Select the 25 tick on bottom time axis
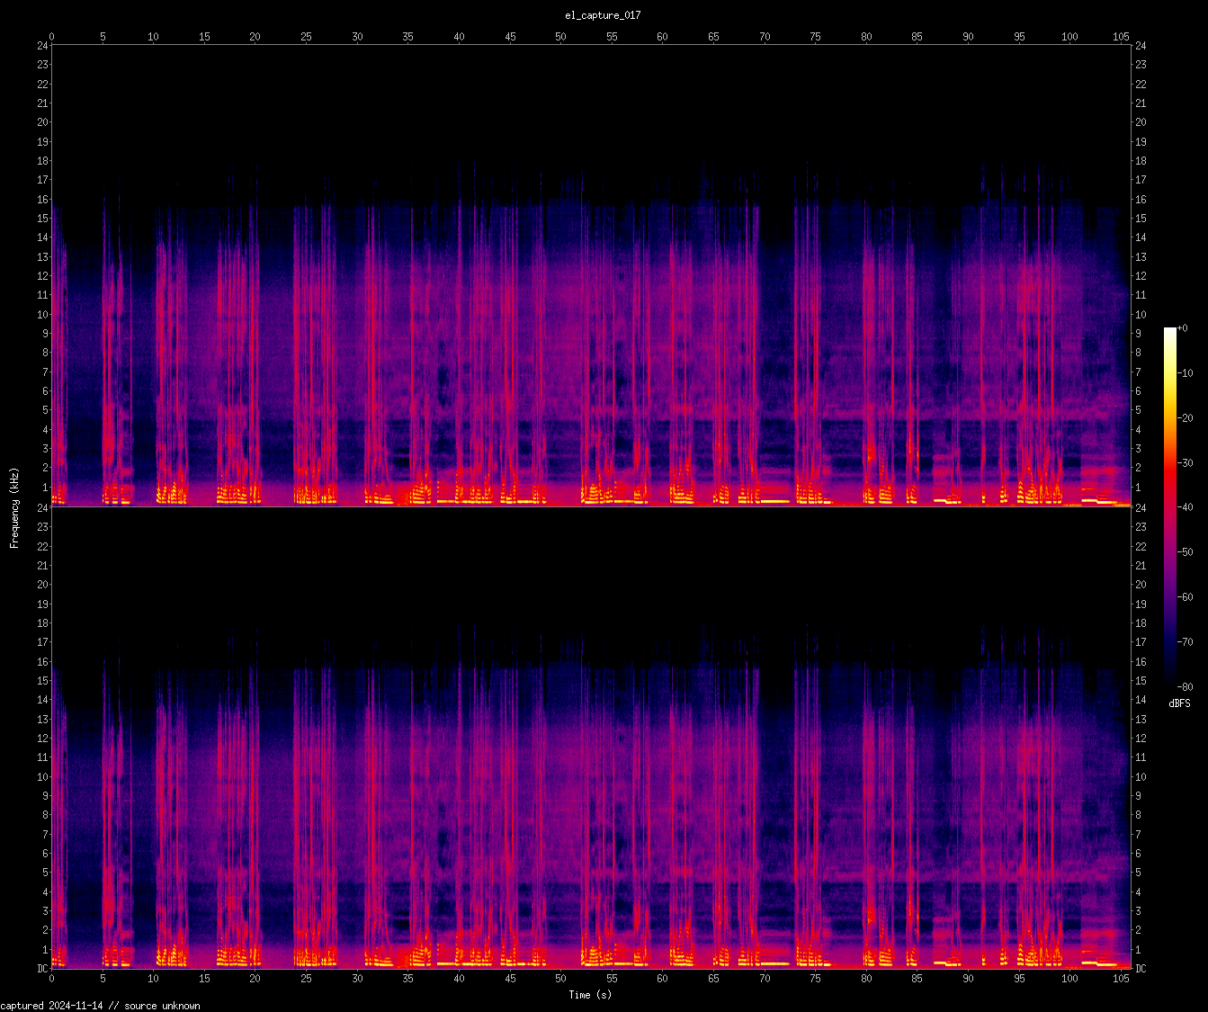1208x1012 pixels. 306,978
